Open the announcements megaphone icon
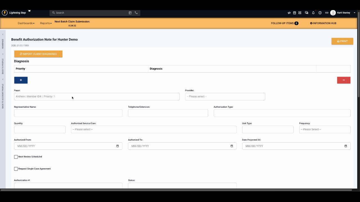Screen dimensions: 360x202 (x=289, y=13)
